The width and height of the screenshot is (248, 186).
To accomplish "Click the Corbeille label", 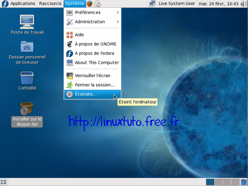I will coord(27,88).
